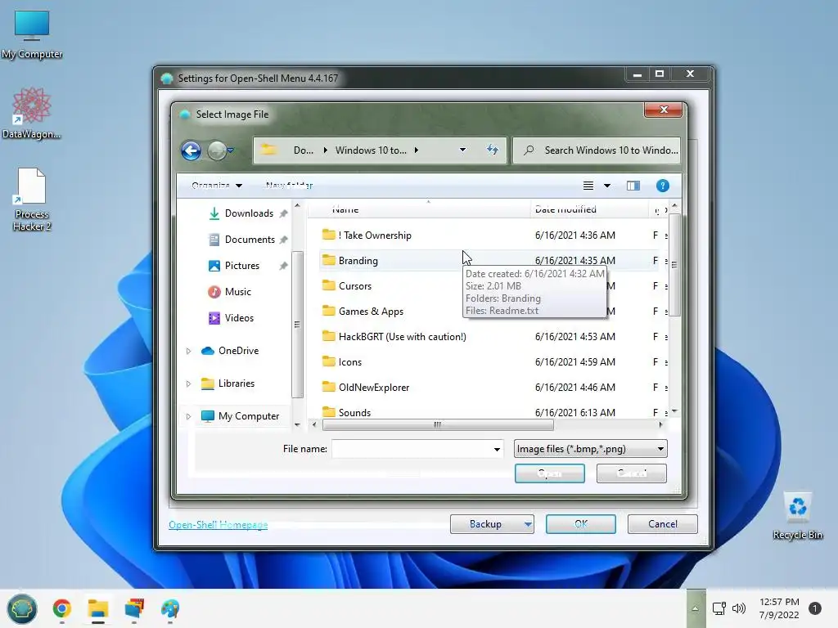This screenshot has width=838, height=628.
Task: Click the Recycle Bin desktop icon
Action: (x=797, y=517)
